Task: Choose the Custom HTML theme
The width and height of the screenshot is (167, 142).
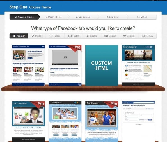Action: click(102, 65)
